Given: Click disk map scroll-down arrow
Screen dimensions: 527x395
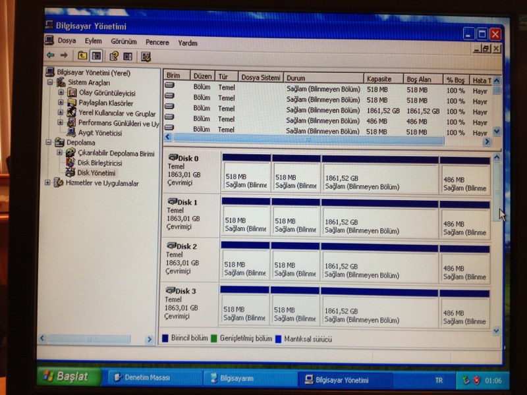Looking at the screenshot, I should (x=497, y=331).
